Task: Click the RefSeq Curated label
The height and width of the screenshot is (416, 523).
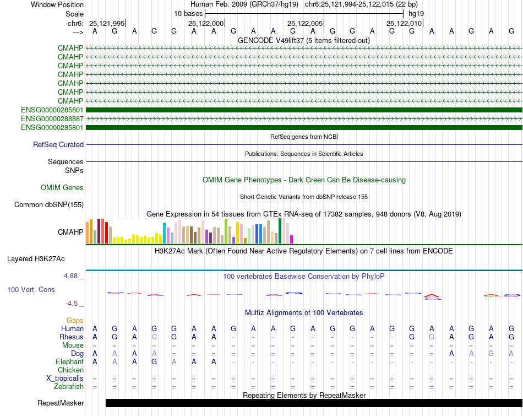Action: [x=58, y=144]
